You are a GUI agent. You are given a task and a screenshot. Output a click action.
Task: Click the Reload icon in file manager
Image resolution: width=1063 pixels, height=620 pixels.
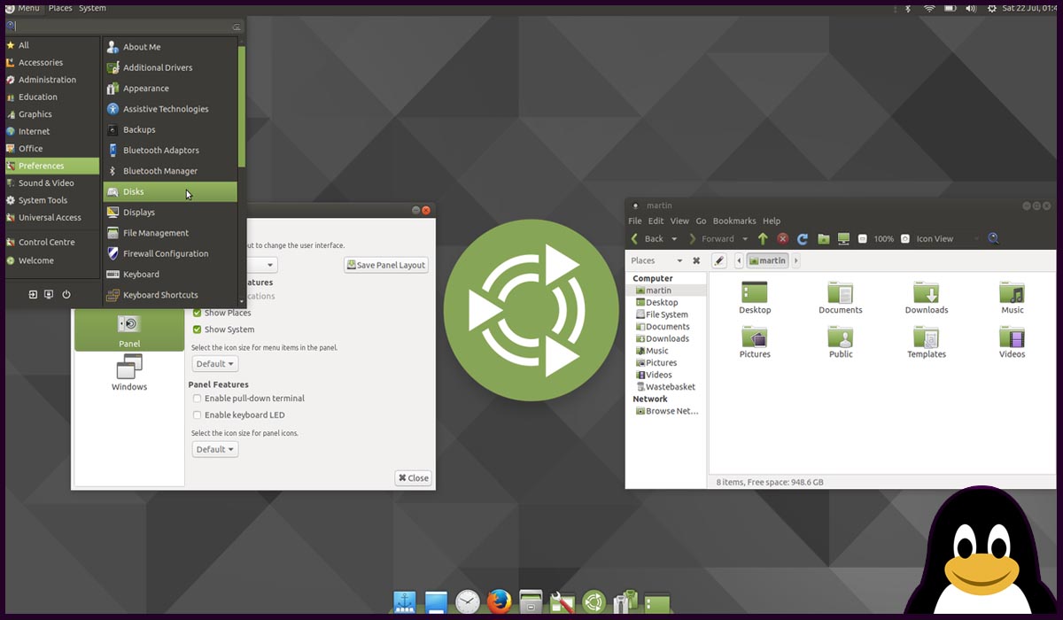803,239
